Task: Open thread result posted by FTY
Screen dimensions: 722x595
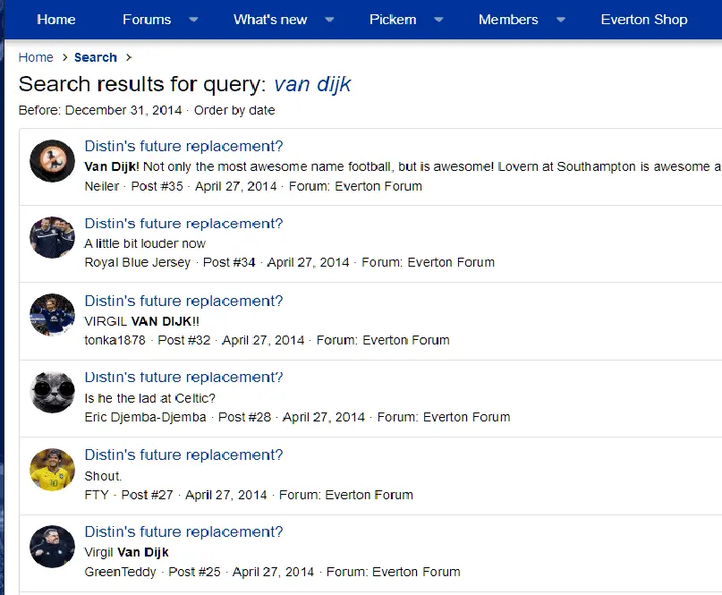Action: [x=183, y=455]
